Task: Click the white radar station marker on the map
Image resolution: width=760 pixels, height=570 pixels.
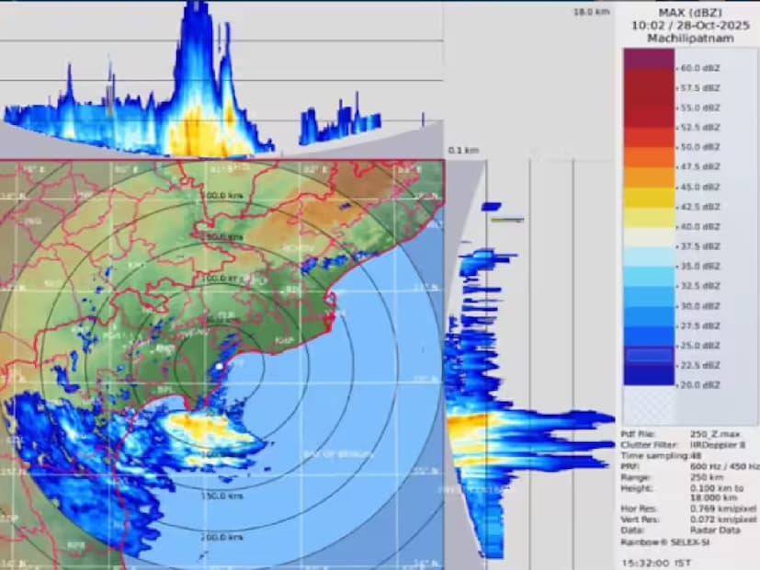Action: coord(219,367)
